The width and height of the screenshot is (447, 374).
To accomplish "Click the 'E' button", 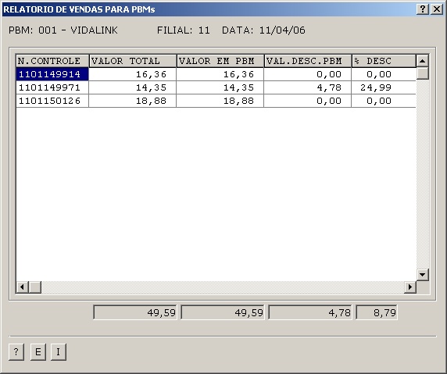I will pyautogui.click(x=38, y=352).
